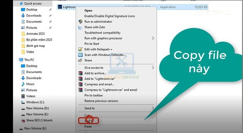Click the Quick access star icon
243x133 pixels.
pos(21,4)
